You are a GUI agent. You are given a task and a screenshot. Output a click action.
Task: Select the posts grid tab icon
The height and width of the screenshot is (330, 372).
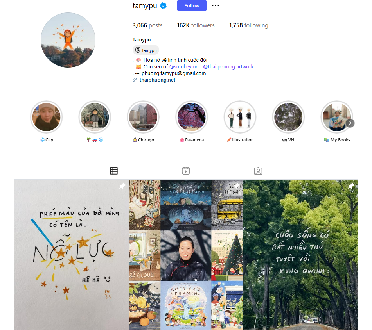pos(114,171)
